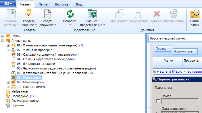Screen dimensions: 202x113
Task: Open the Создать задание dropdown arrow
Action: [x=36, y=25]
